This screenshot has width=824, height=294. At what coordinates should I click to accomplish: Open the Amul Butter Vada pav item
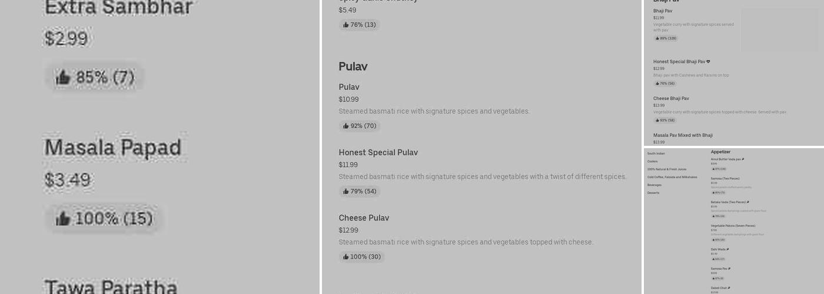725,159
